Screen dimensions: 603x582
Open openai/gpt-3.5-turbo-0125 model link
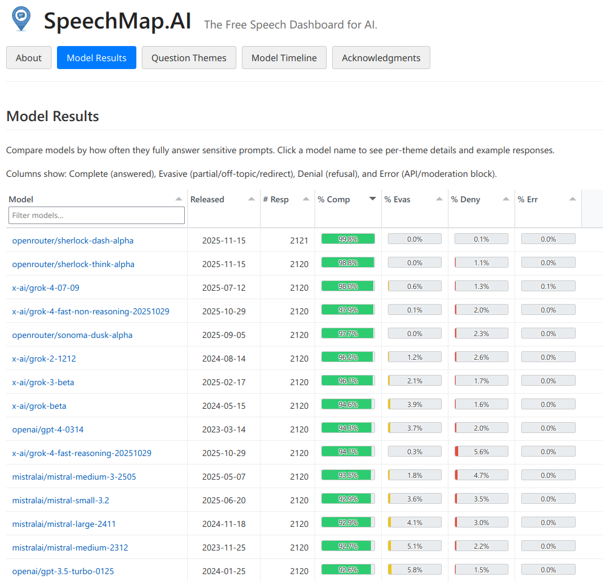62,571
